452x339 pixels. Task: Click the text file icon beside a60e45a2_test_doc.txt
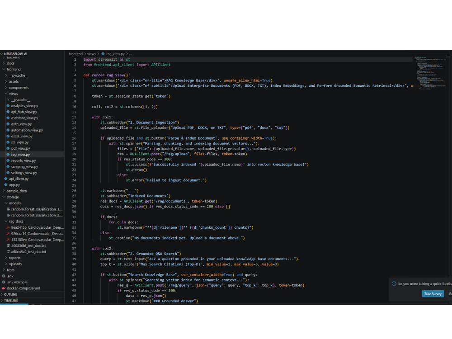pos(8,252)
